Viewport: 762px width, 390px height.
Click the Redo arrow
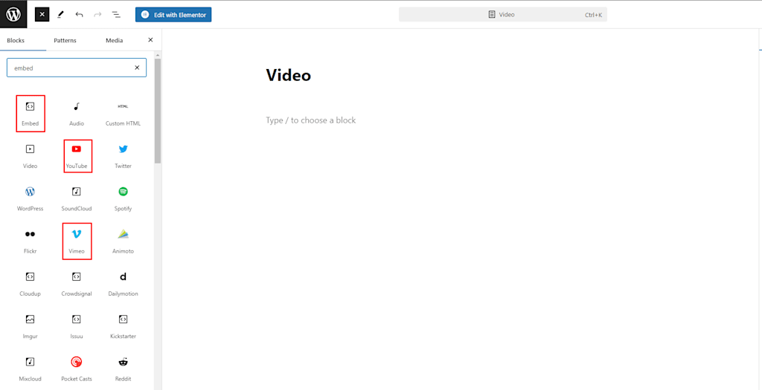coord(97,15)
